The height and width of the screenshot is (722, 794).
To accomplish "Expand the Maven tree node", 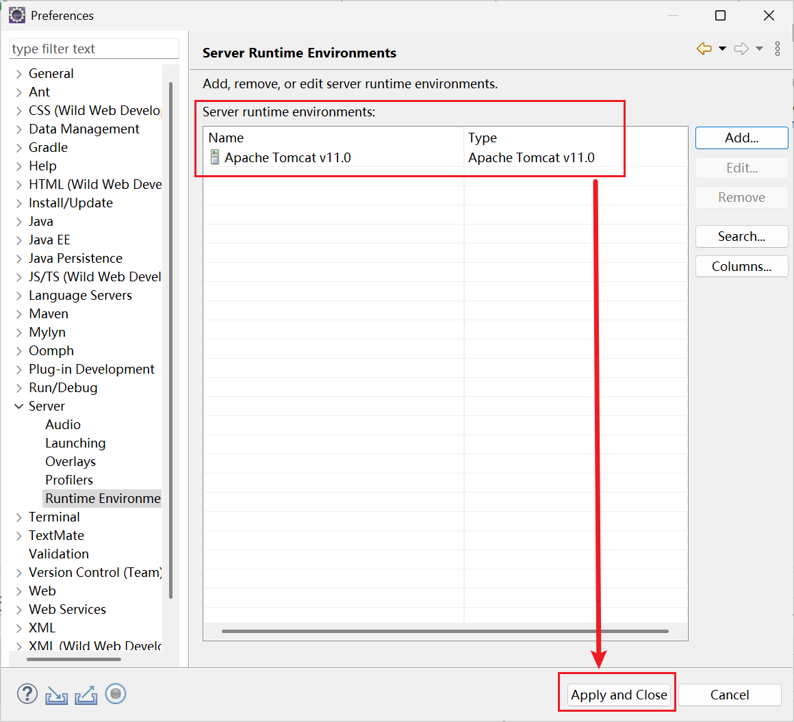I will [18, 314].
